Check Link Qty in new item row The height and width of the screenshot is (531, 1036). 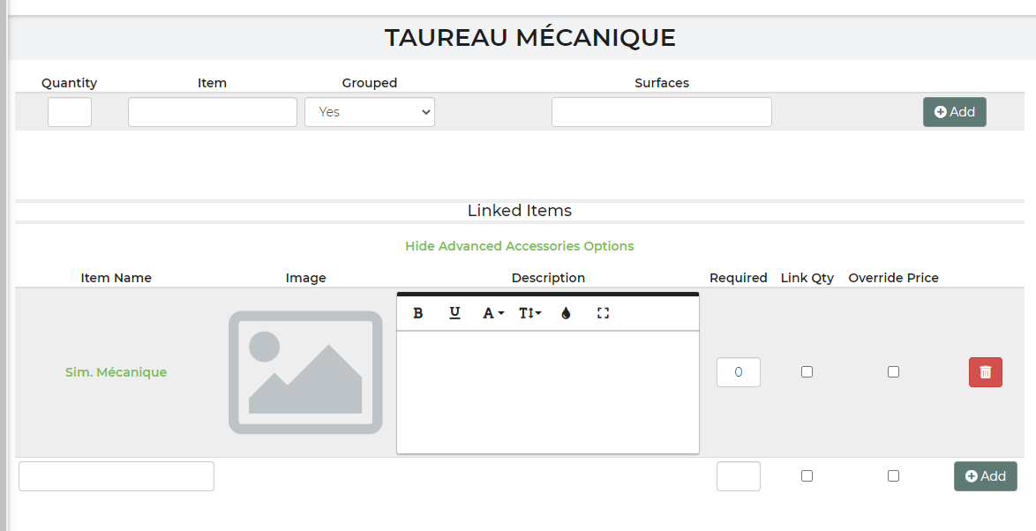pos(807,476)
